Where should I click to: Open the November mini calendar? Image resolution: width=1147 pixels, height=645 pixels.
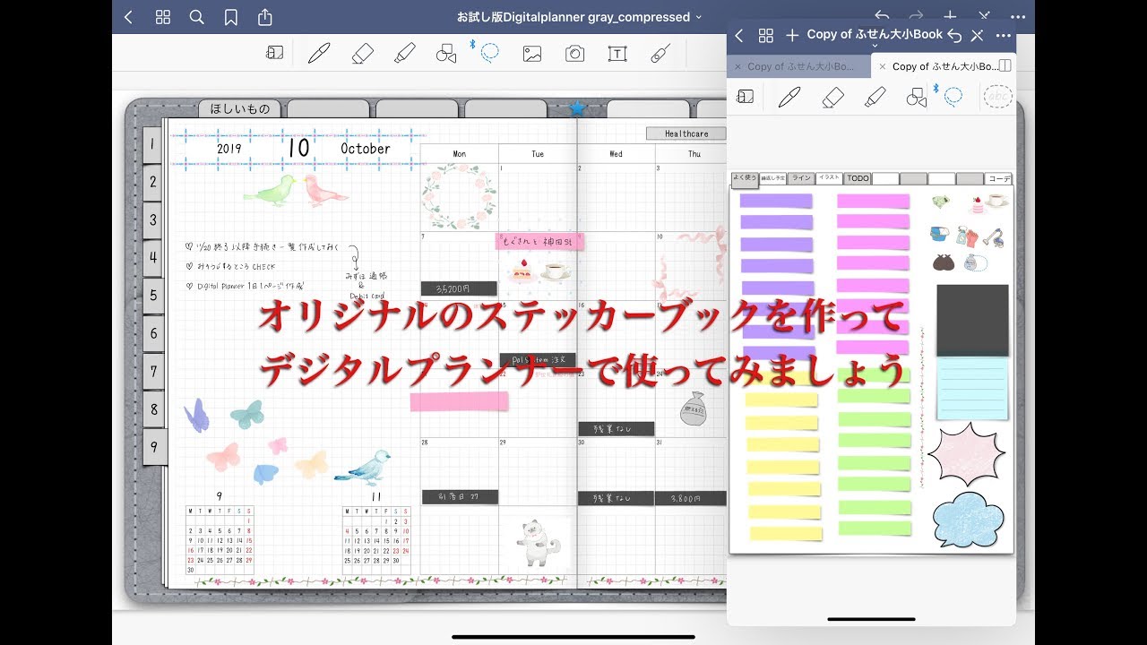376,534
